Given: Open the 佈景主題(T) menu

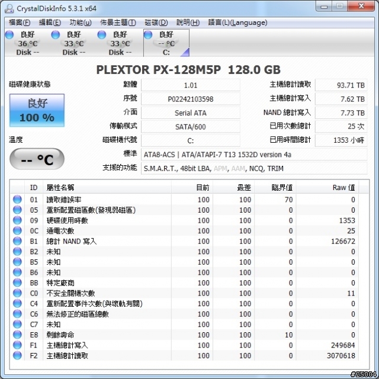Looking at the screenshot, I should (x=118, y=23).
